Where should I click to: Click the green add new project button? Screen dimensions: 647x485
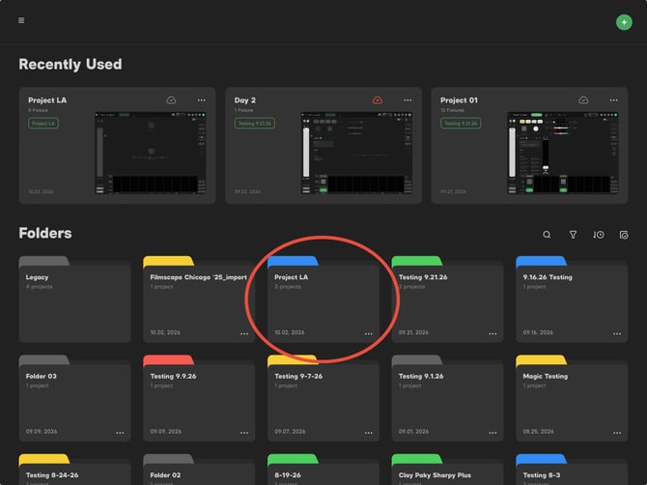click(x=624, y=22)
